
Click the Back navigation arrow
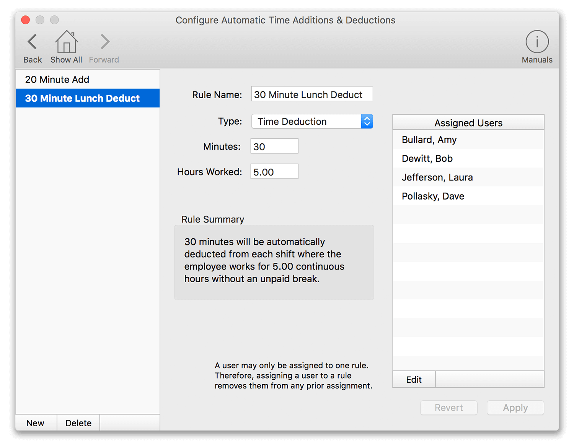(x=32, y=42)
